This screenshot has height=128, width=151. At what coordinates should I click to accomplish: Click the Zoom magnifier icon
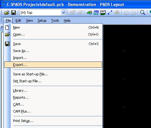[142, 13]
